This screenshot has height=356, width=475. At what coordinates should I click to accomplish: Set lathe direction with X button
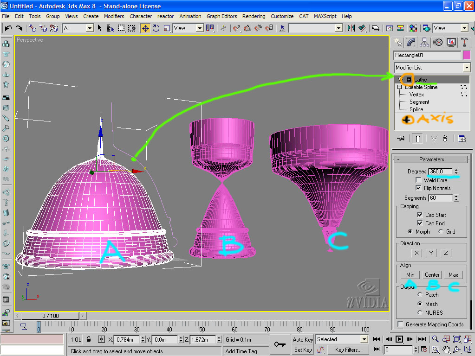point(416,253)
